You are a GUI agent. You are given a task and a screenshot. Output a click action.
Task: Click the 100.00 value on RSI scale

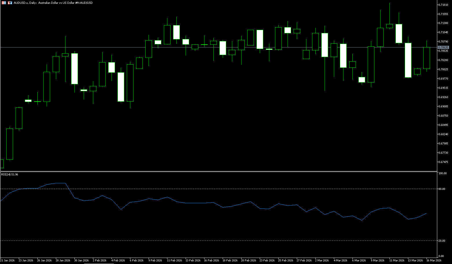tap(442, 173)
